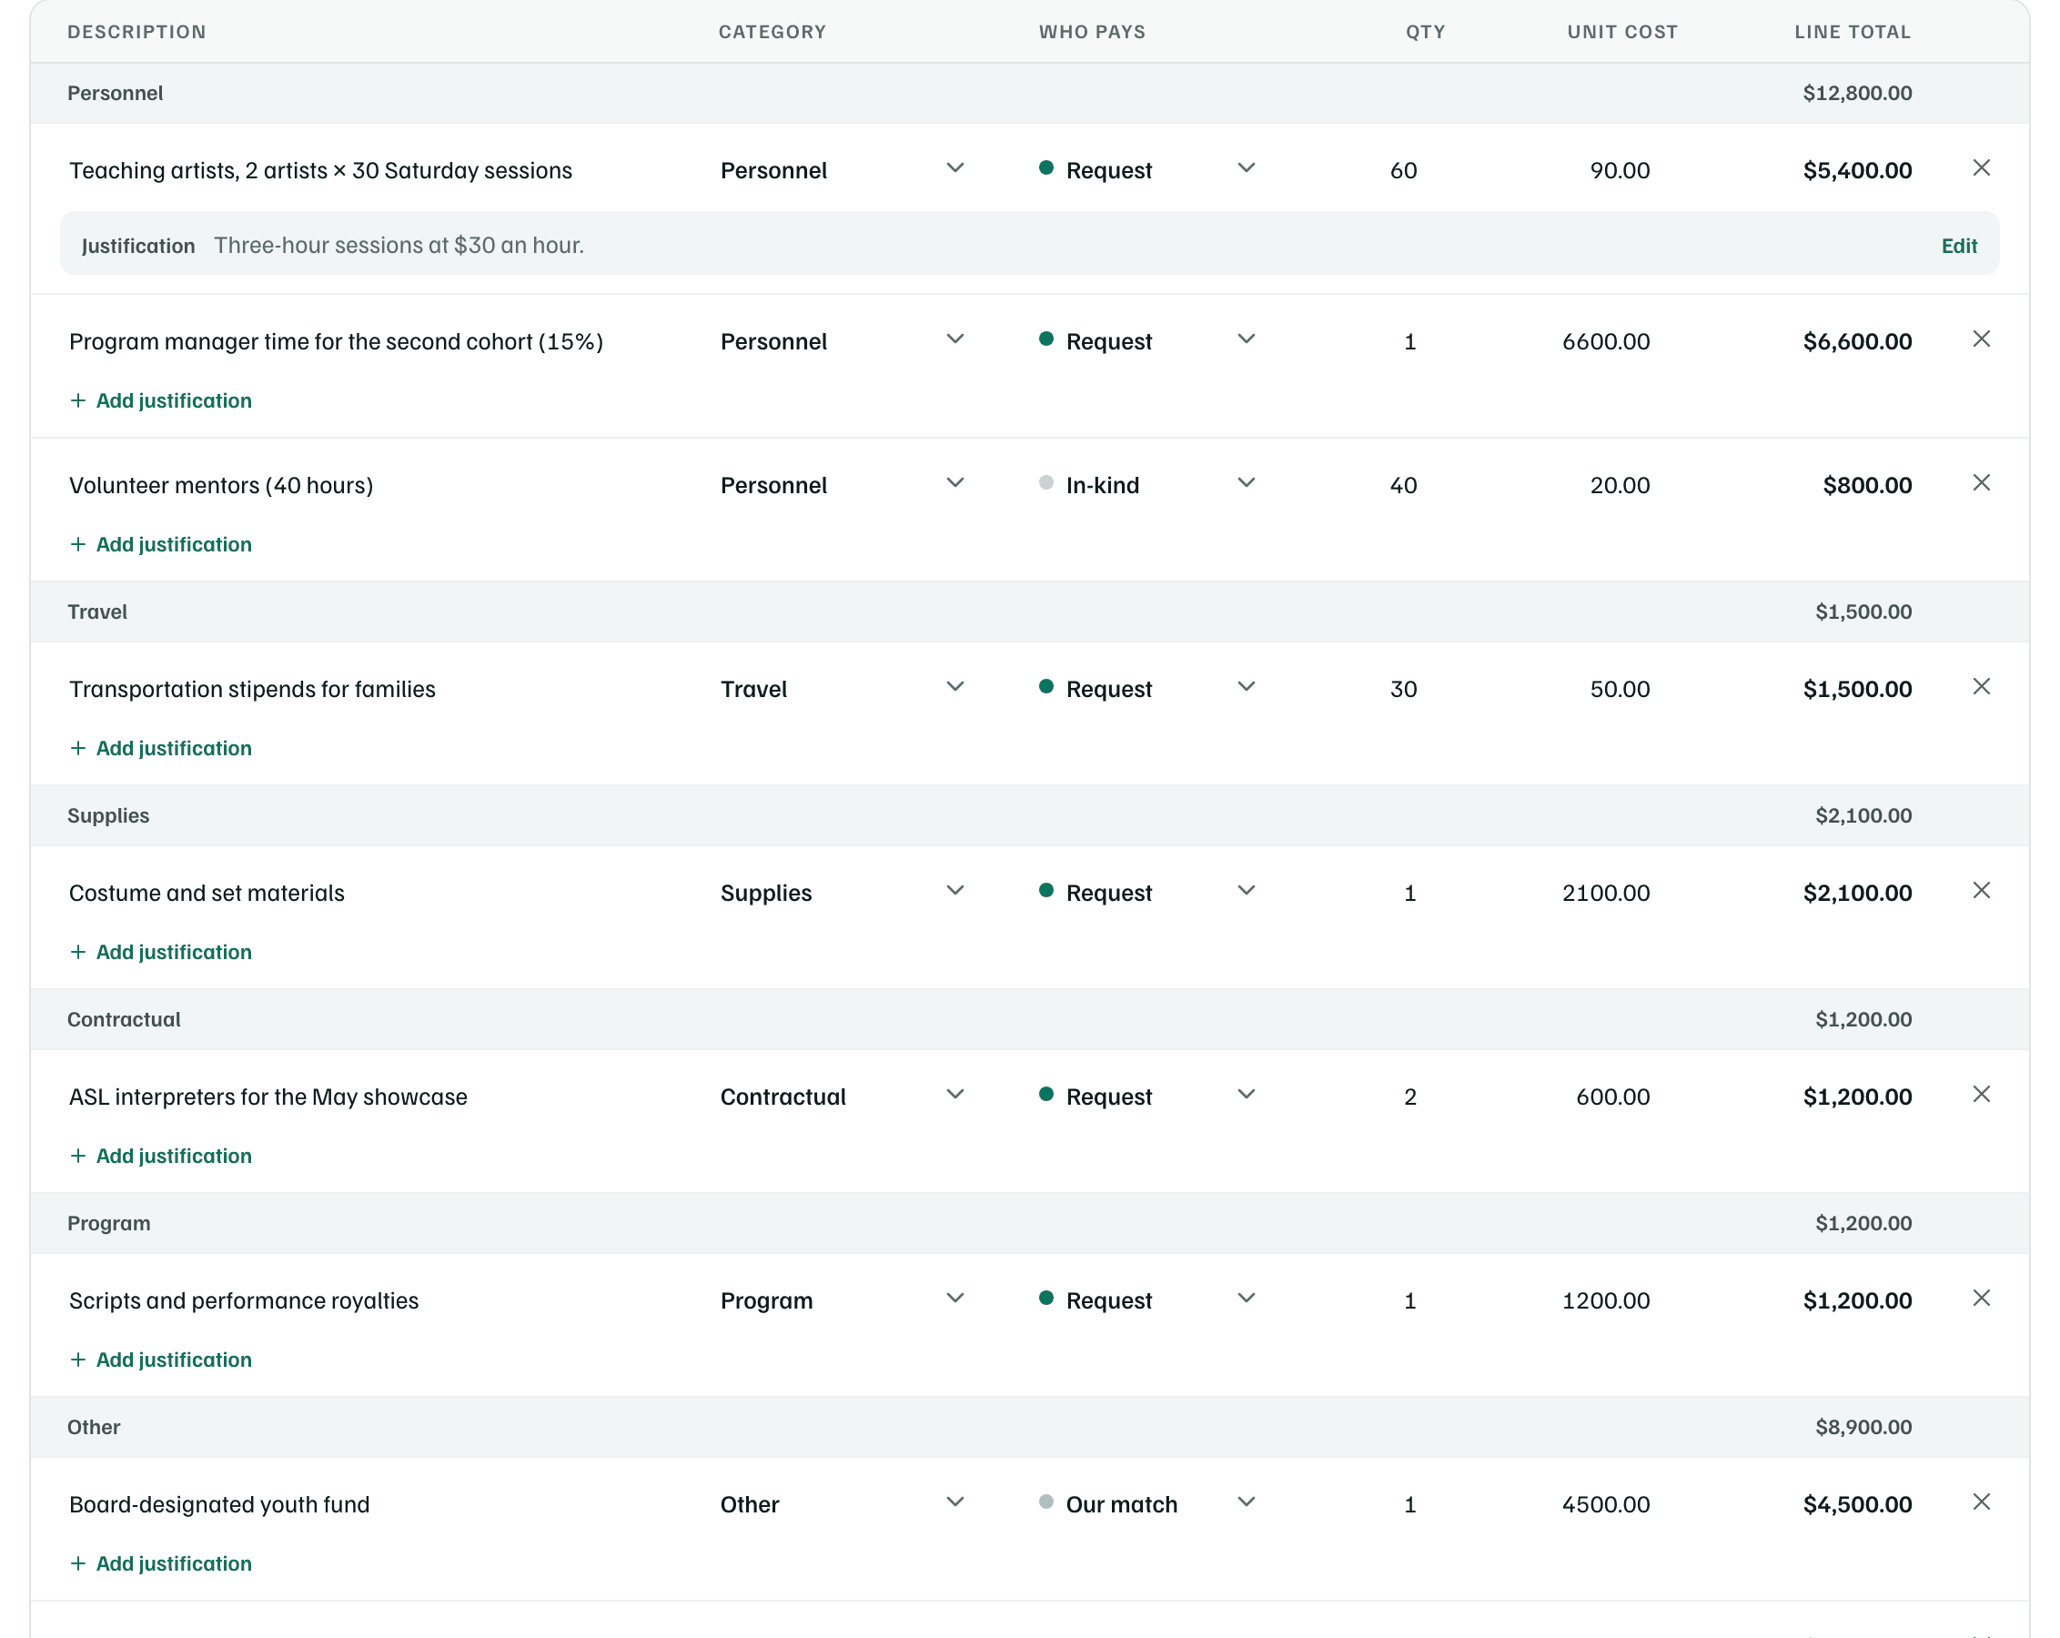Open category dropdown for Teaching artists row
Screen dimensions: 2060x1638
coord(843,170)
